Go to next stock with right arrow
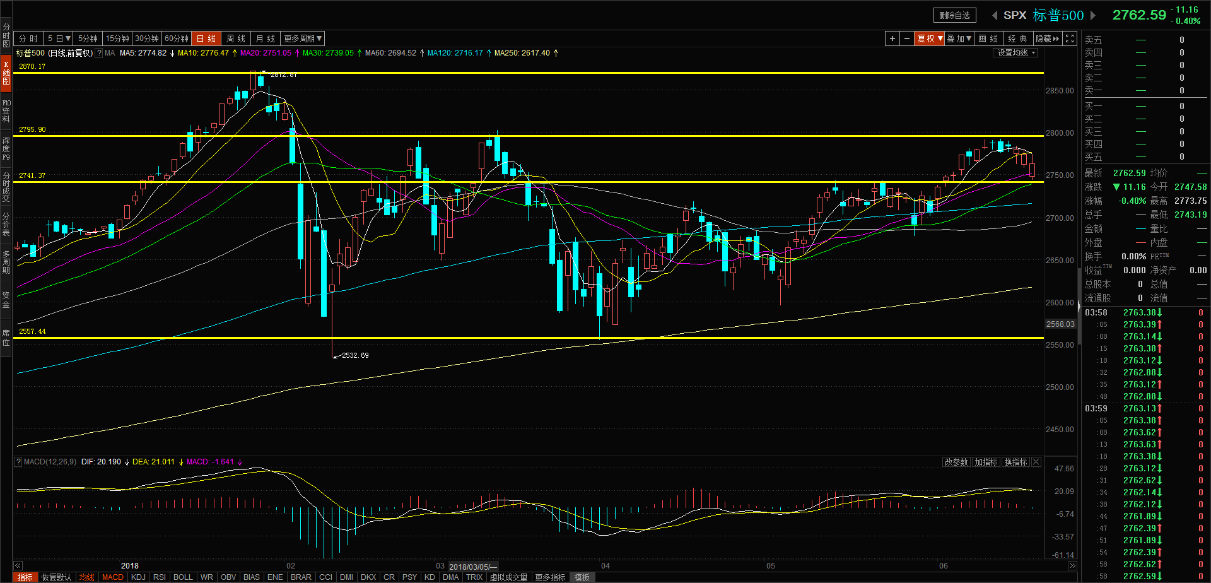 [1093, 16]
